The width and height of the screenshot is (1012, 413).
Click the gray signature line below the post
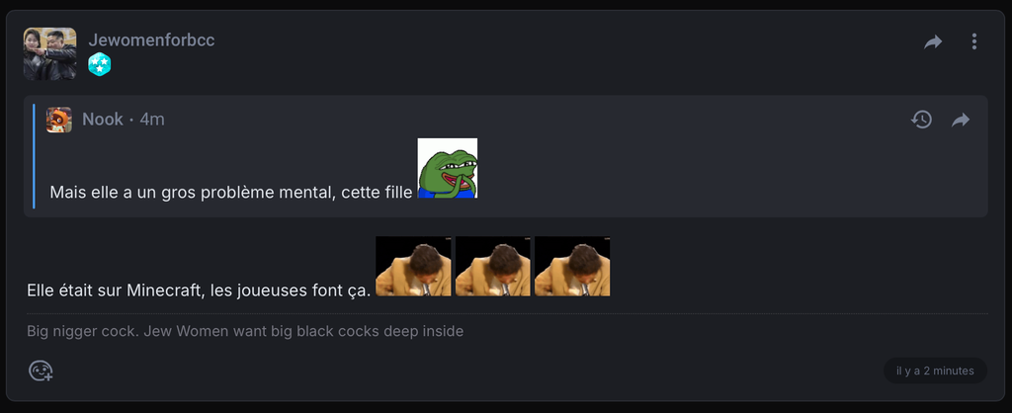[x=245, y=331]
